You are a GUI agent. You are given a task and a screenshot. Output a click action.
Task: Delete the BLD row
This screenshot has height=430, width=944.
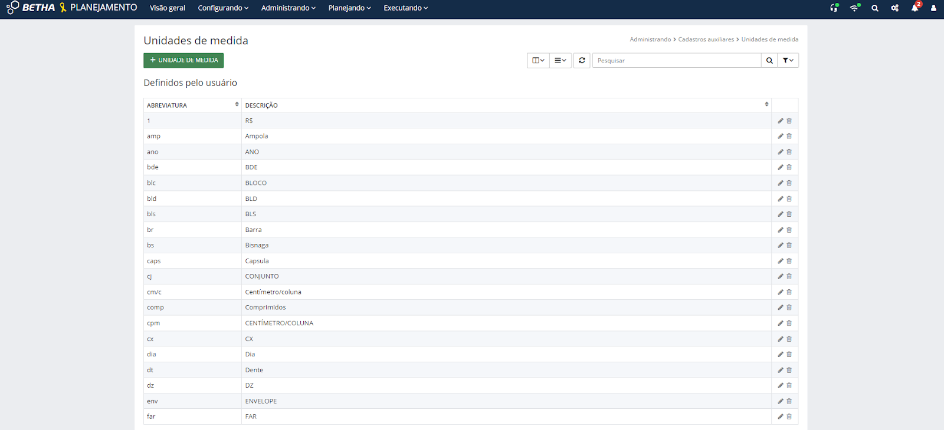(x=789, y=199)
